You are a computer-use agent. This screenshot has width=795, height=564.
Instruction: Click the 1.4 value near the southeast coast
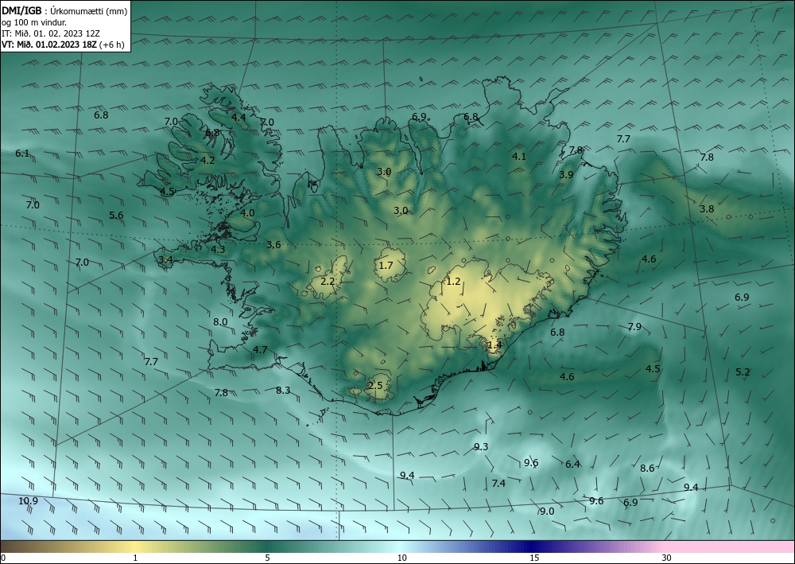(x=494, y=345)
